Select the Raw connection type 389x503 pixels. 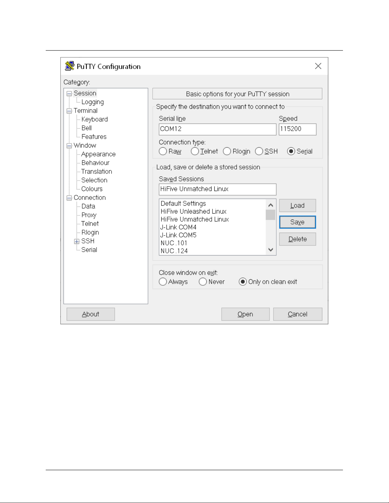click(x=163, y=151)
